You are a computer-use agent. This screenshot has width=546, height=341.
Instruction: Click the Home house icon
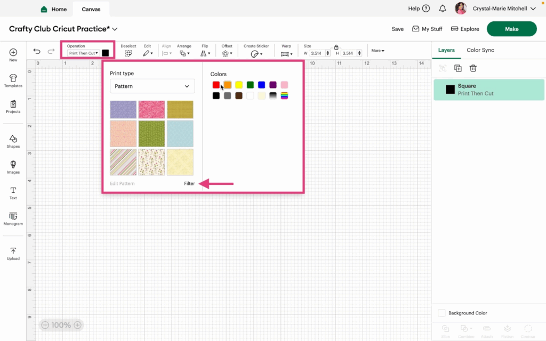[x=44, y=10]
